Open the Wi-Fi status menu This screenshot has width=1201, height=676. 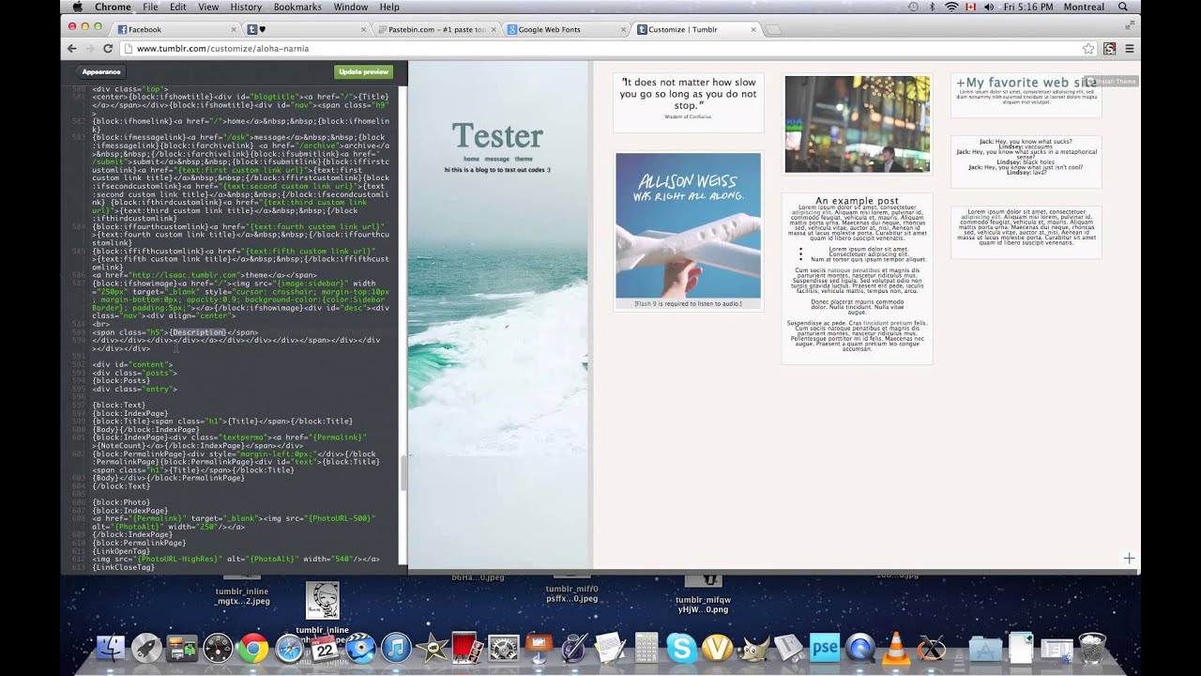coord(951,7)
